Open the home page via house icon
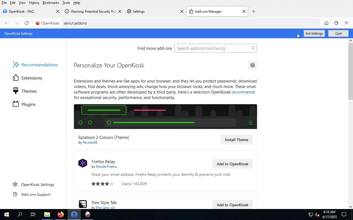This screenshot has width=353, height=220. tap(326, 23)
